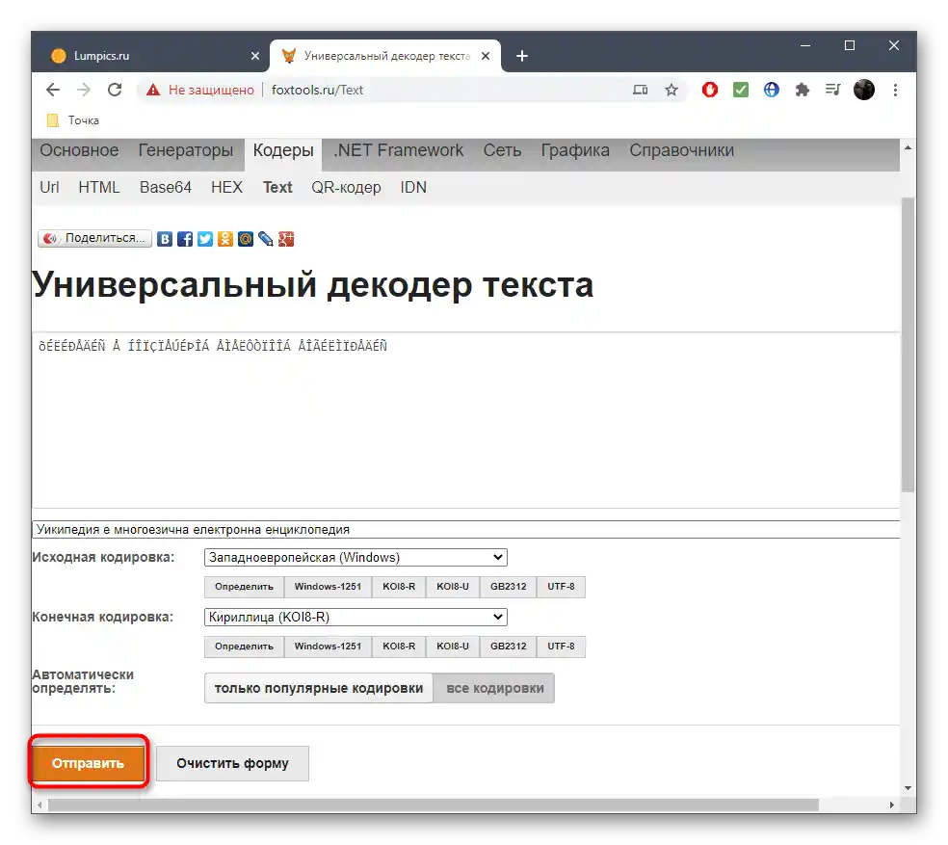This screenshot has height=845, width=948.
Task: Go to the HTML coder page
Action: pos(99,188)
